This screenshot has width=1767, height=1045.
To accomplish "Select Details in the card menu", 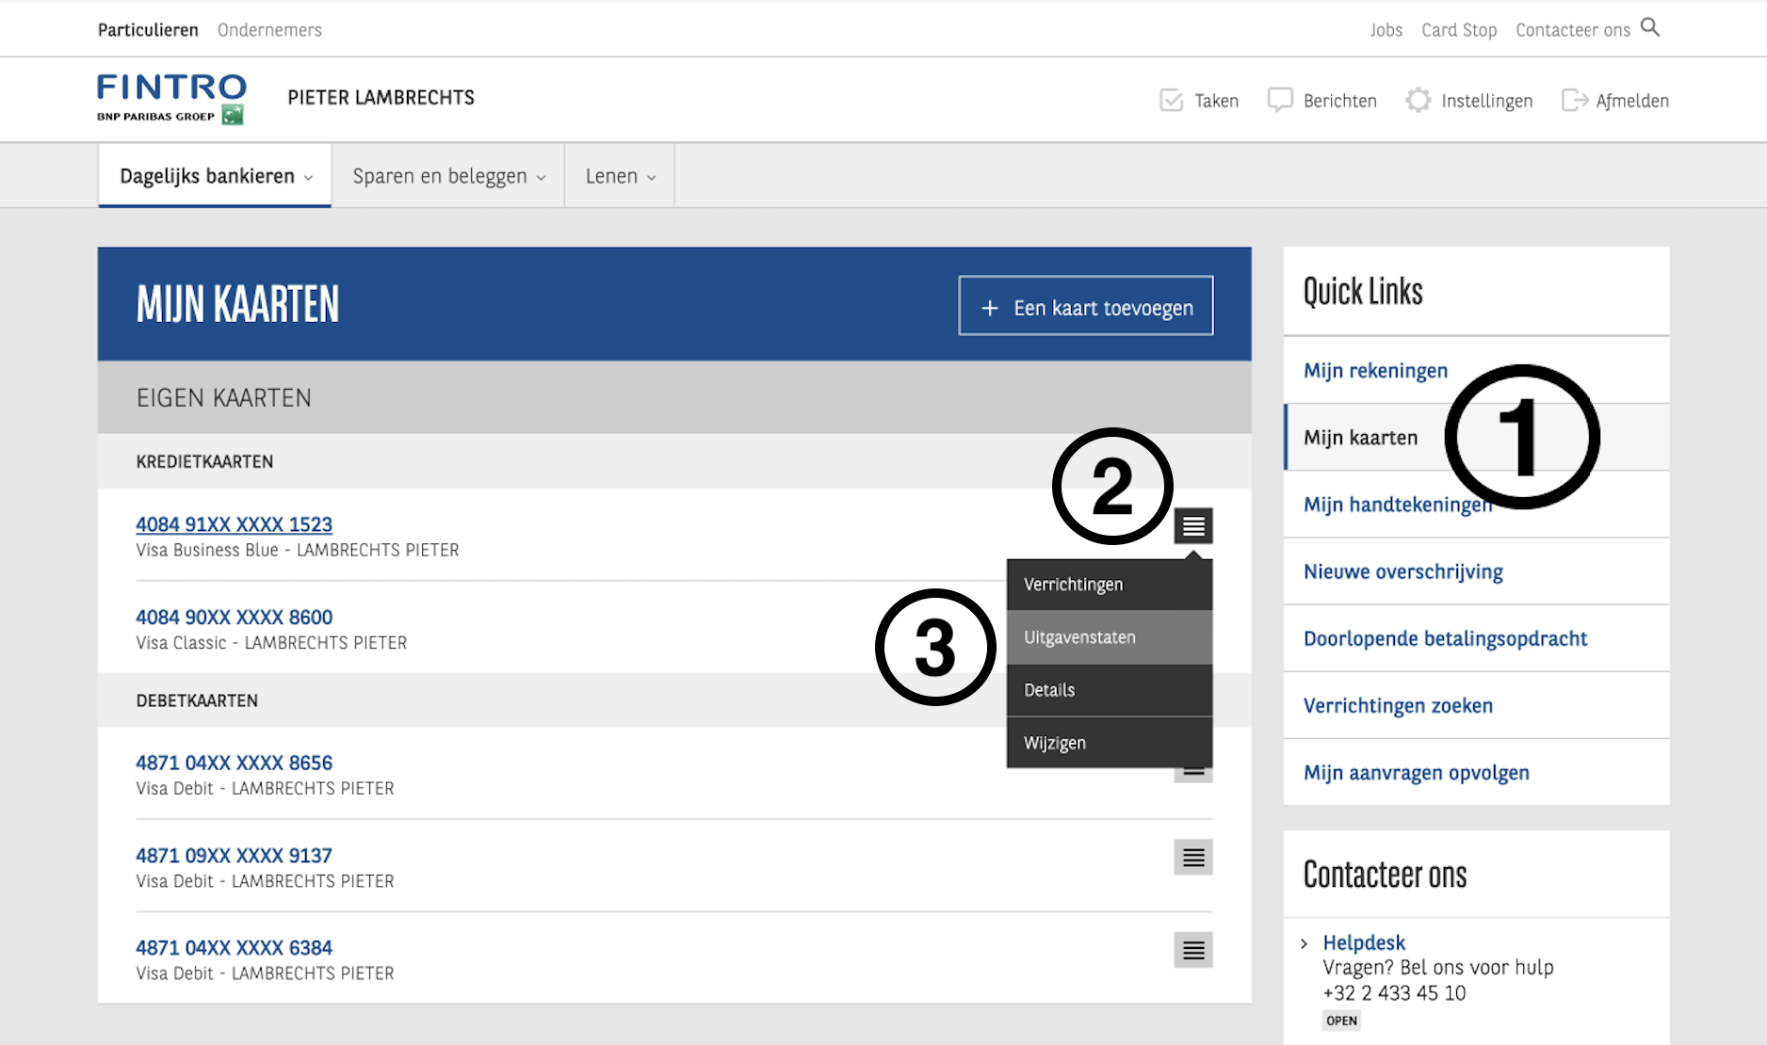I will [1110, 690].
